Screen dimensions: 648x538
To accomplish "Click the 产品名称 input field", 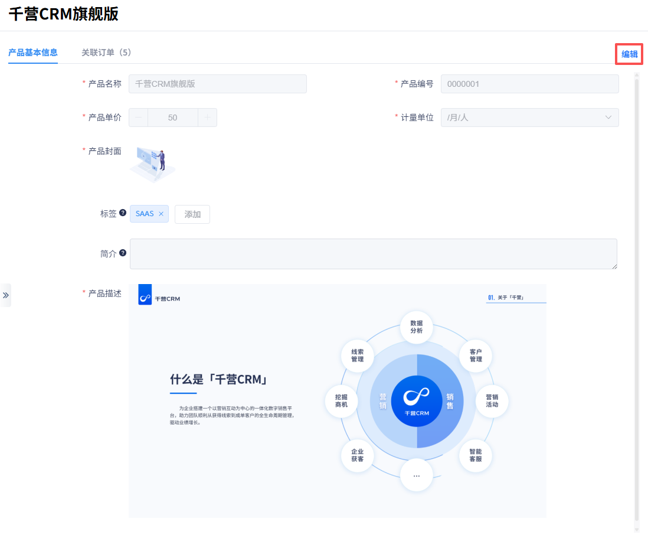I will coord(217,84).
